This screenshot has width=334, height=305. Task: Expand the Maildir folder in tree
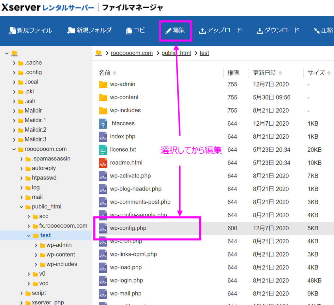(x=14, y=111)
